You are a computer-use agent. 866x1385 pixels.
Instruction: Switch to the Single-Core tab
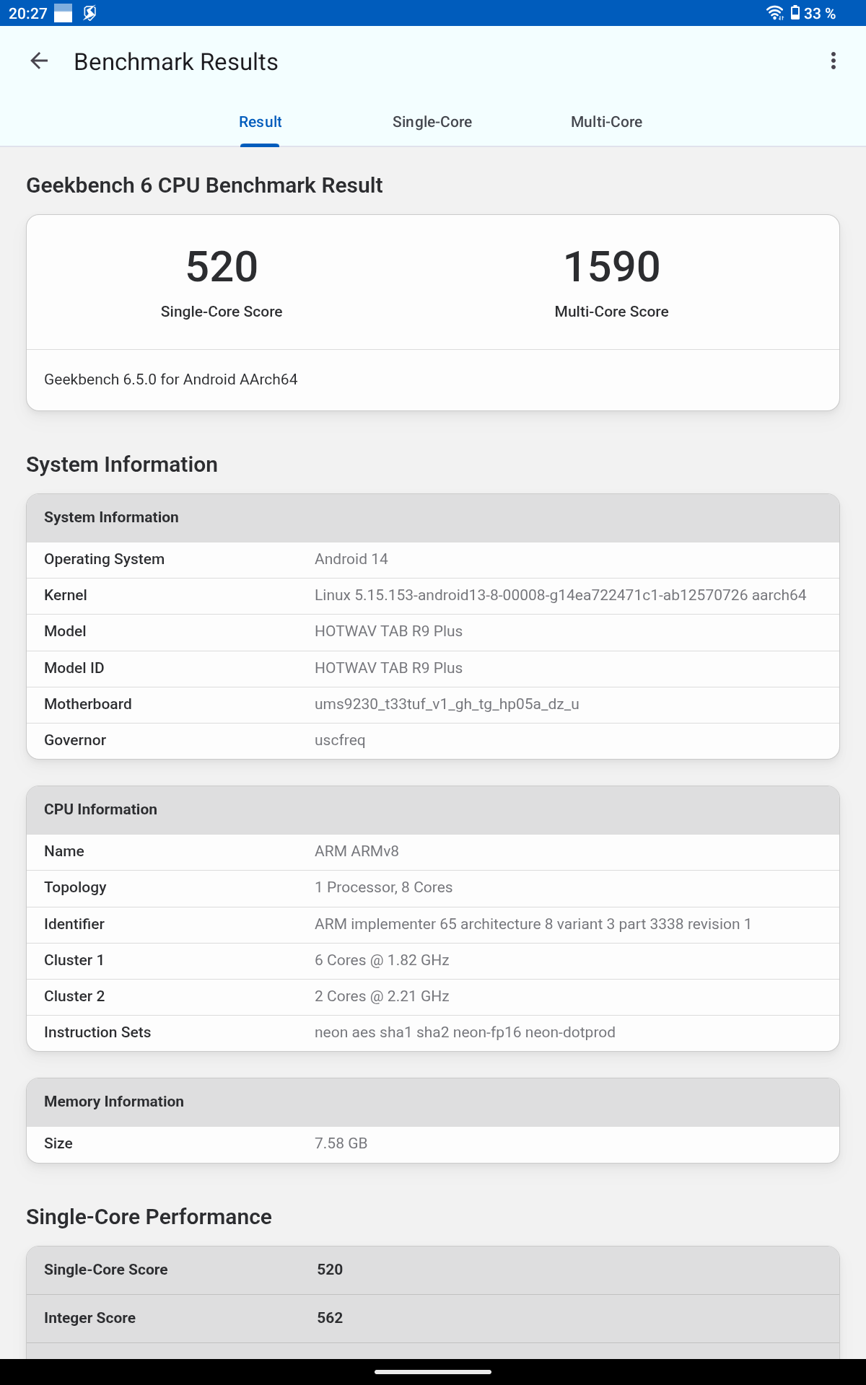[432, 122]
